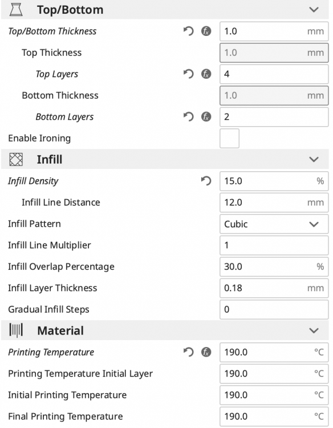Reset Infill Density setting
The width and height of the screenshot is (333, 428).
point(206,181)
